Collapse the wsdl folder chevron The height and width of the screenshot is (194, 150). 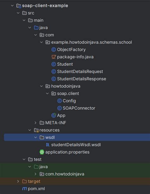tap(35, 138)
